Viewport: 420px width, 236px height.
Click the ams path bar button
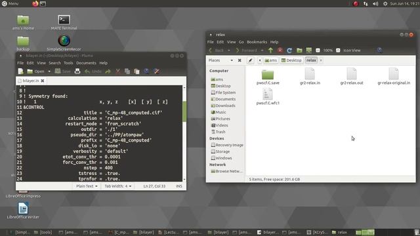tap(270, 60)
